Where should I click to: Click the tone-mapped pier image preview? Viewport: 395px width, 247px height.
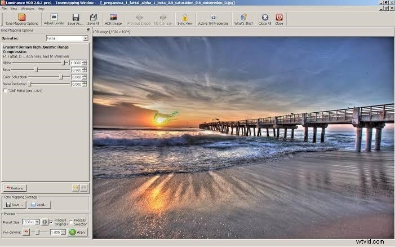(243, 138)
